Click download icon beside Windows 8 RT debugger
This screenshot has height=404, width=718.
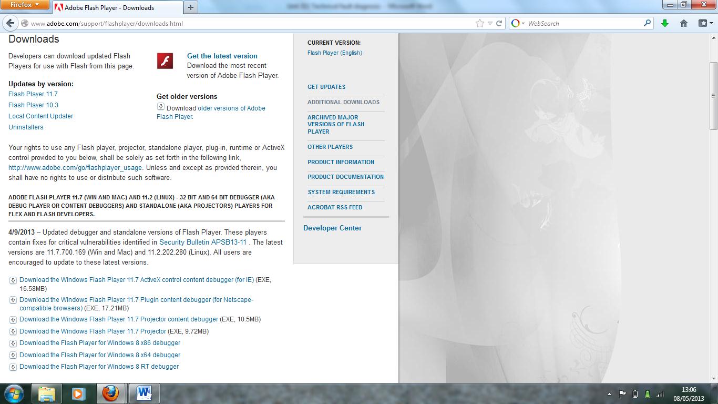pyautogui.click(x=13, y=367)
